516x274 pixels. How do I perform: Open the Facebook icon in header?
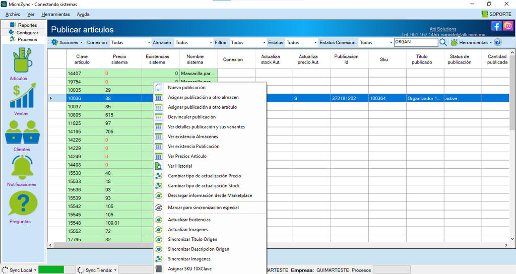click(496, 26)
